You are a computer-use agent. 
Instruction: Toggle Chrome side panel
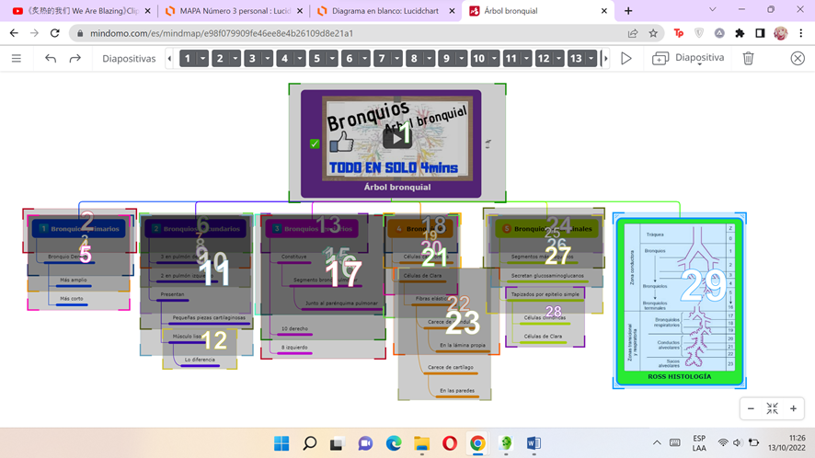760,33
